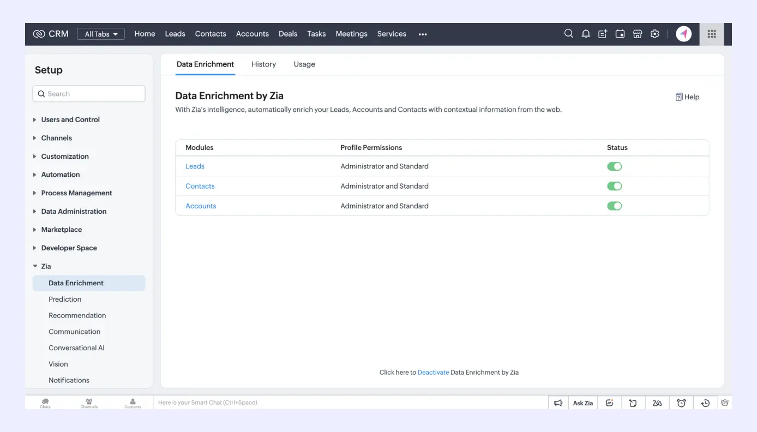
Task: Open Communication under Zia
Action: click(75, 332)
